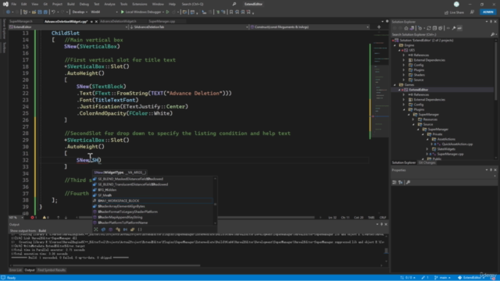
Task: Click the Solution Explorer search magnifier
Action: click(492, 34)
